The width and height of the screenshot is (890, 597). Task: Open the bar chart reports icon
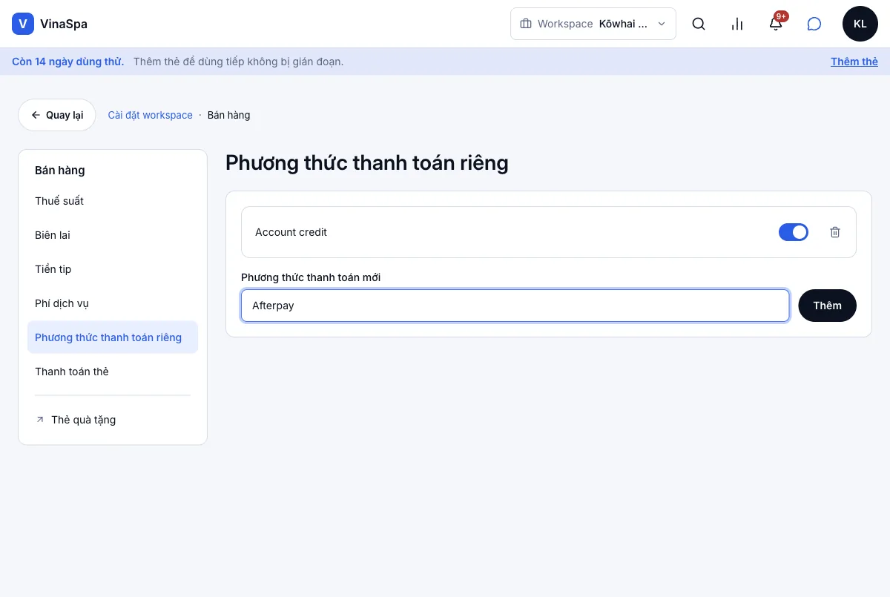coord(737,24)
